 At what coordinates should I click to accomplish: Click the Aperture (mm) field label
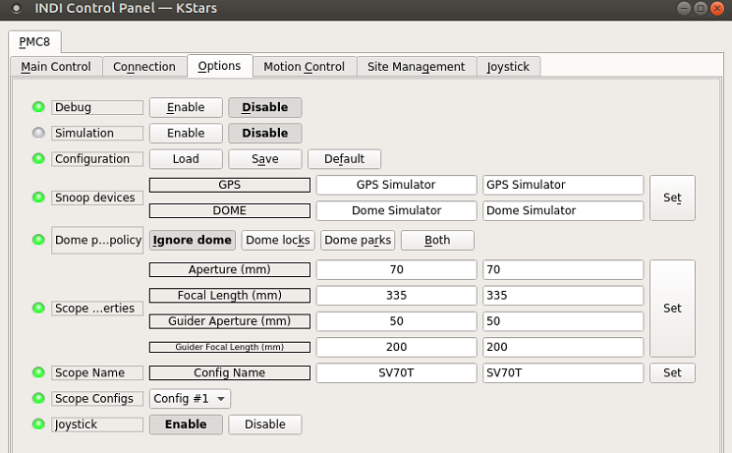coord(230,269)
